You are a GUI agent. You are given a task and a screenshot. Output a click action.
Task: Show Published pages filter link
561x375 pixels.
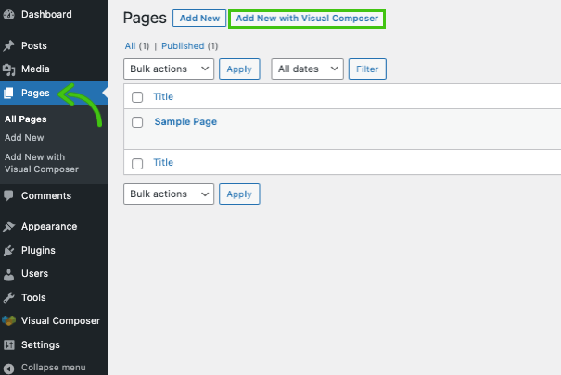(x=183, y=46)
